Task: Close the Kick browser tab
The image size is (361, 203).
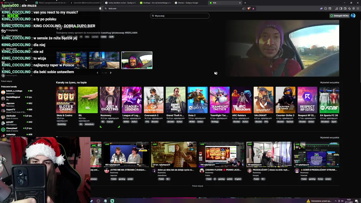Action: tap(240, 3)
